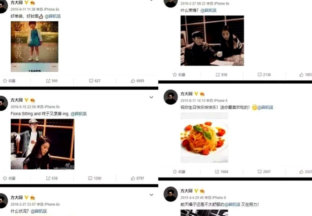The height and width of the screenshot is (216, 312).
Task: Repost the post showing 938 reposts
Action: tap(222, 75)
